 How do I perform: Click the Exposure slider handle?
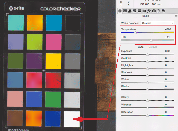pyautogui.click(x=147, y=55)
